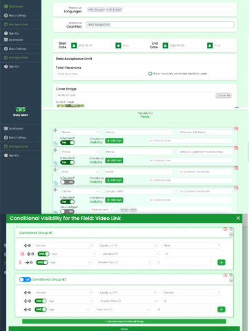The width and height of the screenshot is (249, 331).
Task: Grab the move handle of Choice field
Action: click(55, 190)
